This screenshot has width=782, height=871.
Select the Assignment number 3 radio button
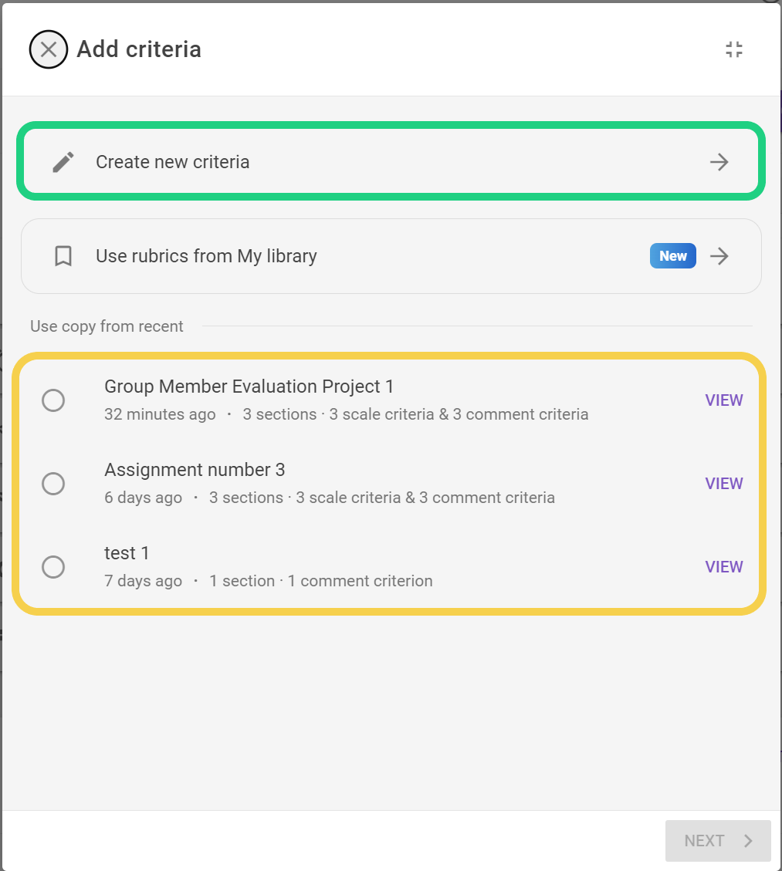coord(53,484)
